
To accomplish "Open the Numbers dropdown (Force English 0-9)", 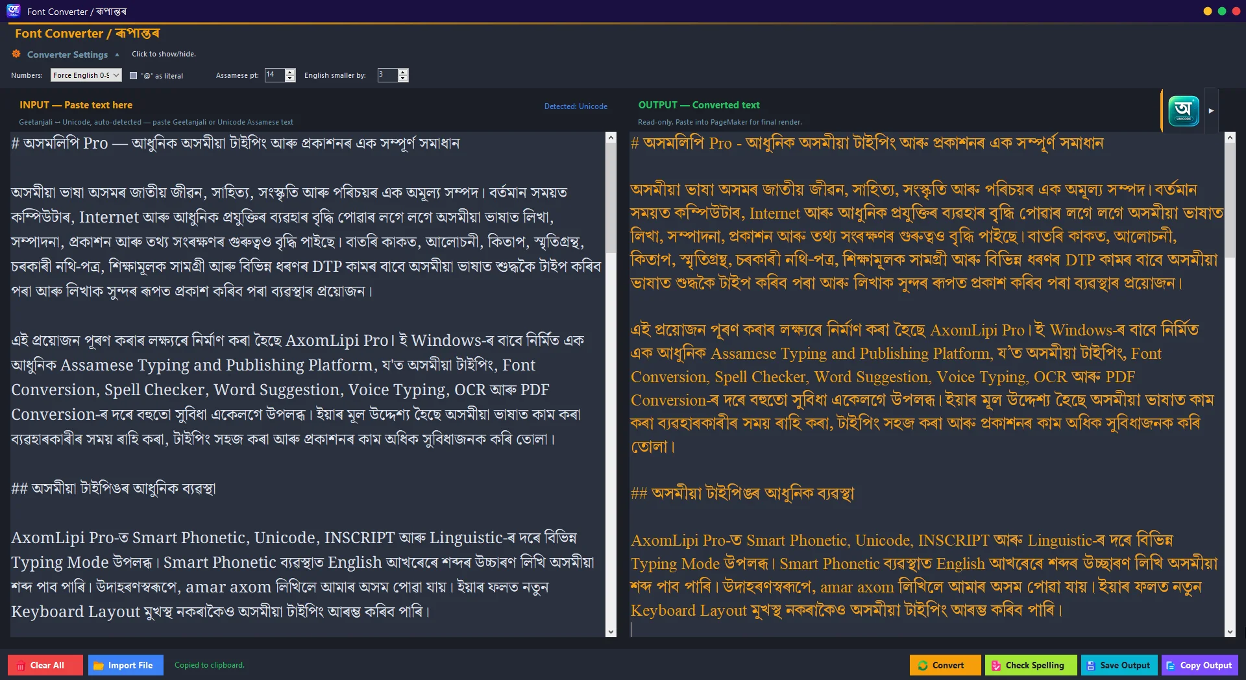I will 86,75.
